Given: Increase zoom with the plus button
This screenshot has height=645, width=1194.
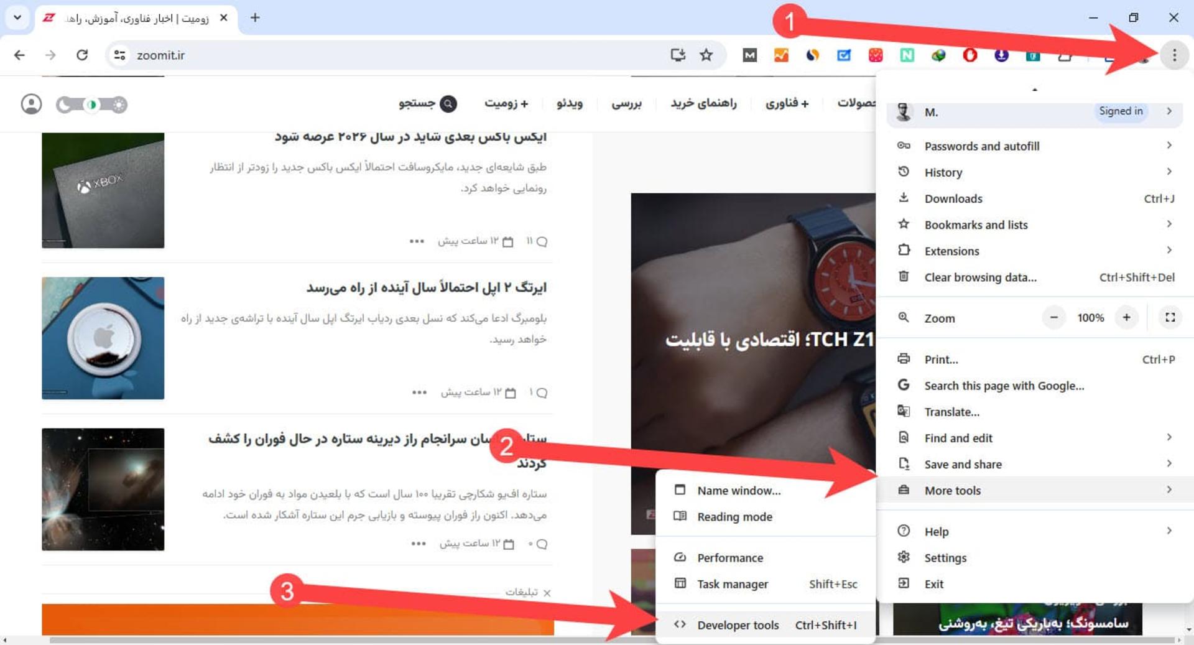Looking at the screenshot, I should point(1126,317).
